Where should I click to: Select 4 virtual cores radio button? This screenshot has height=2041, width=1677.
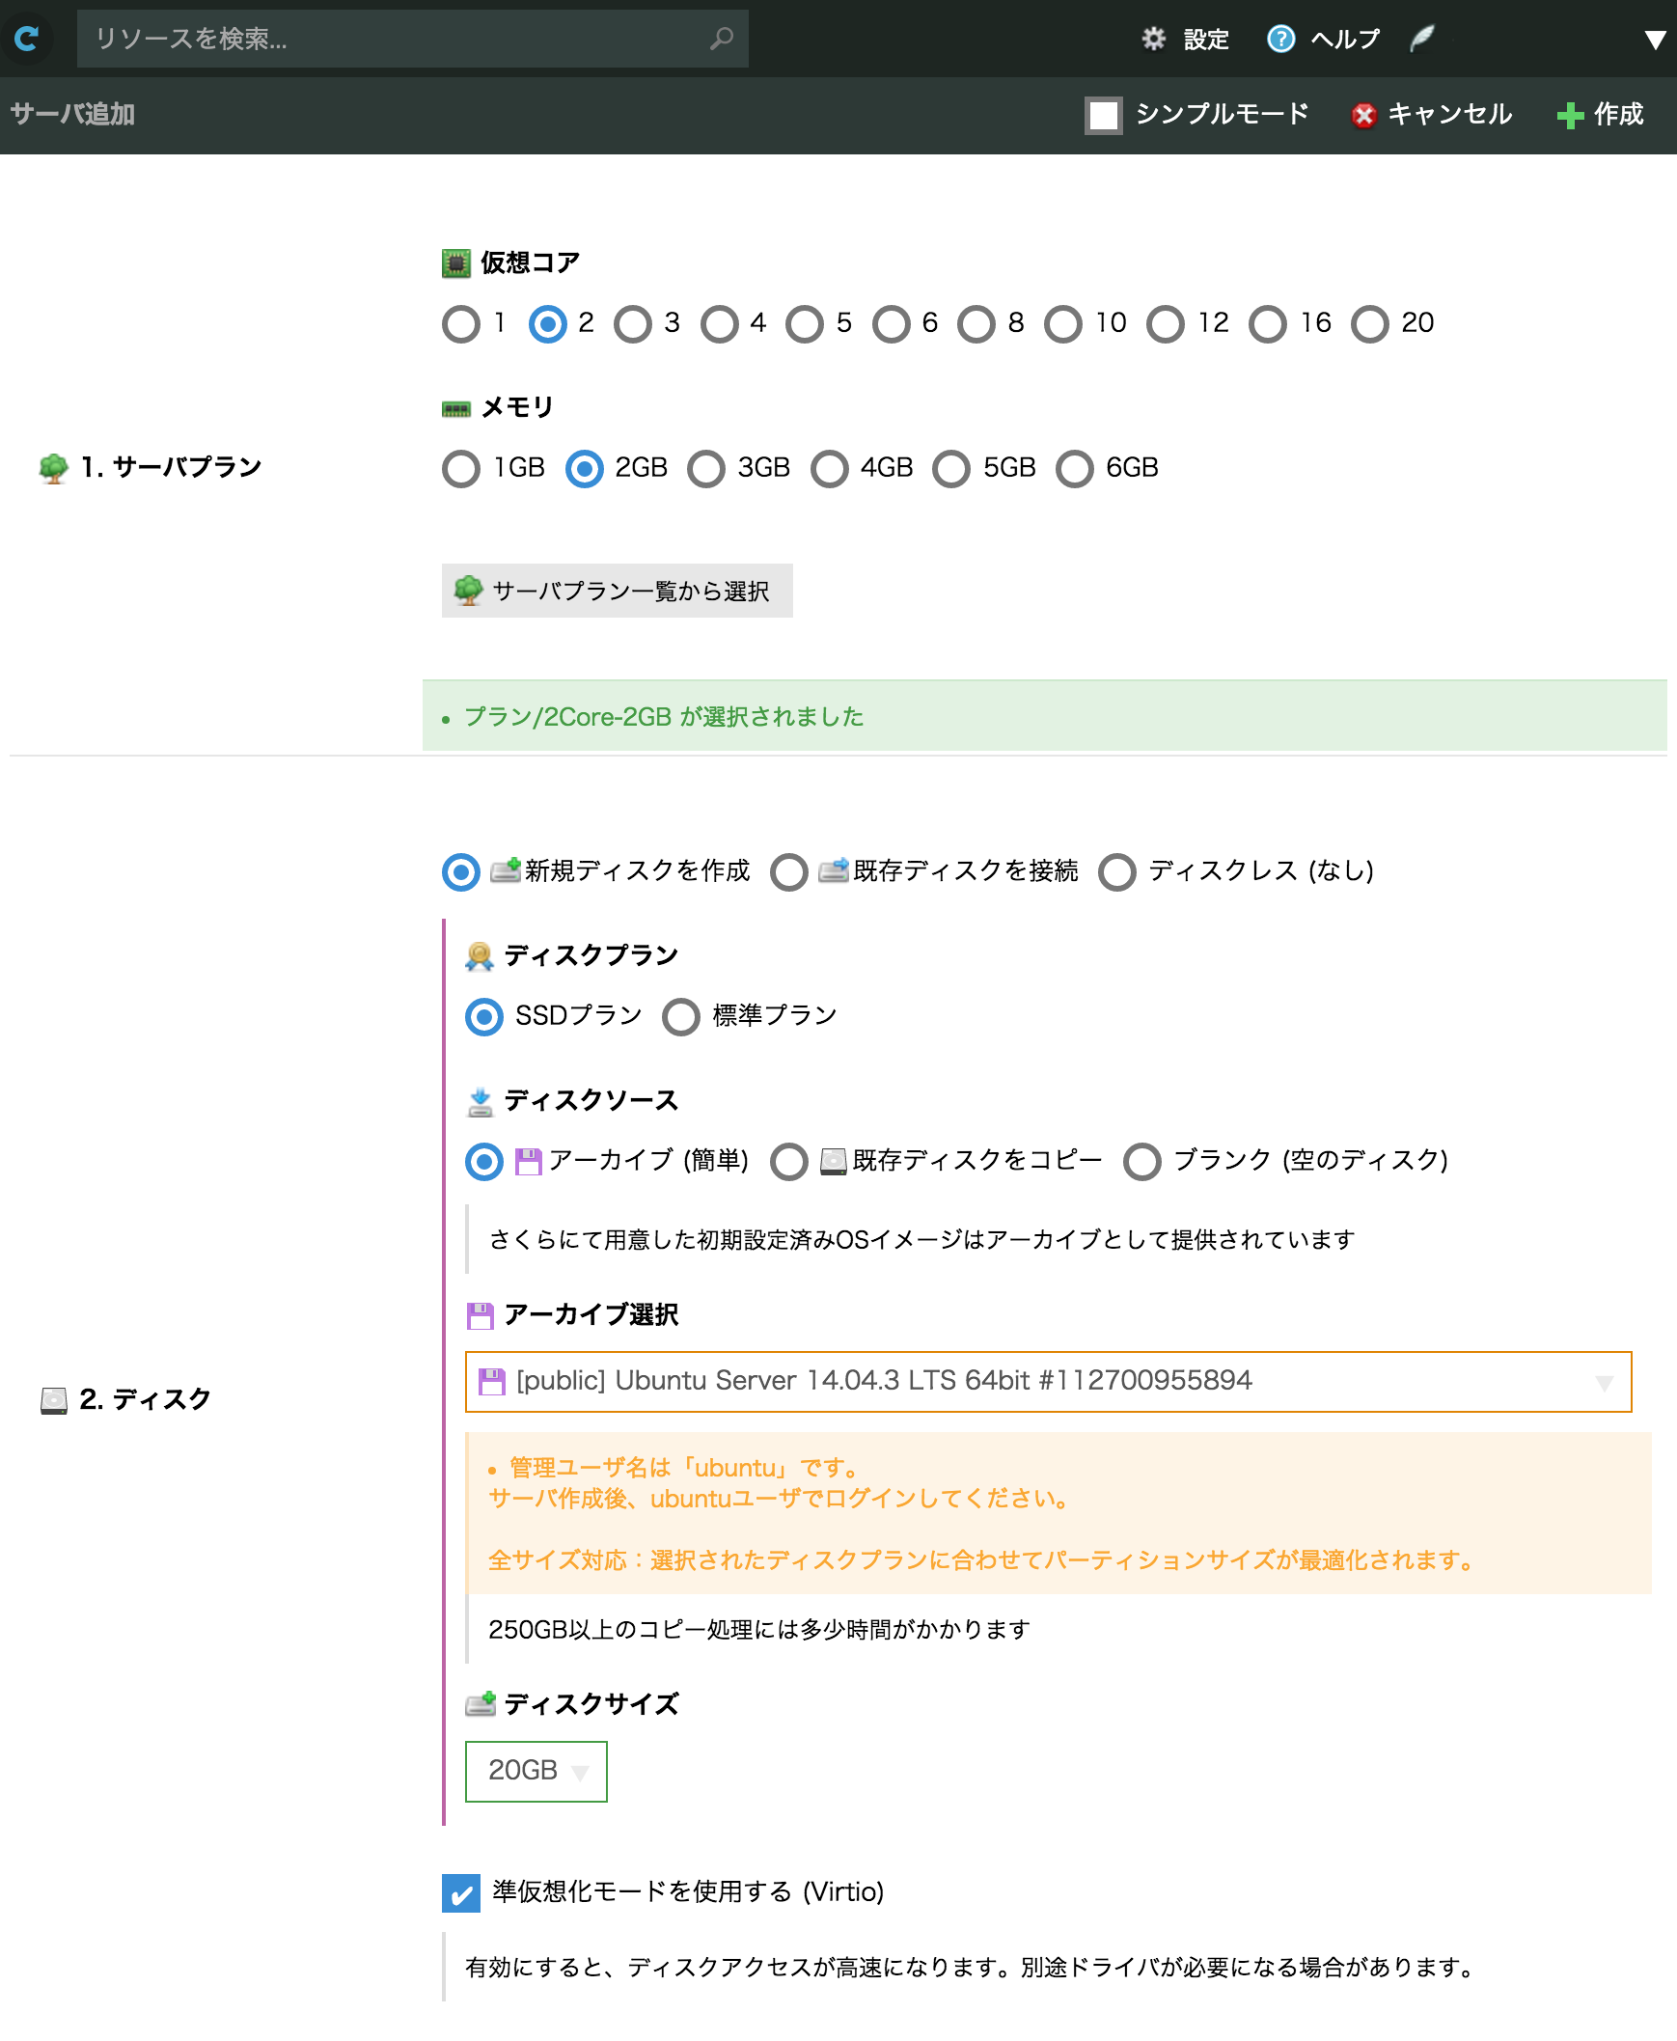(720, 323)
